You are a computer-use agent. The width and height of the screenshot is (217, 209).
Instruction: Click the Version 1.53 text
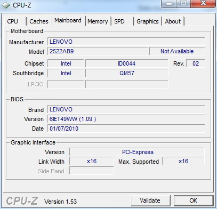[60, 202]
